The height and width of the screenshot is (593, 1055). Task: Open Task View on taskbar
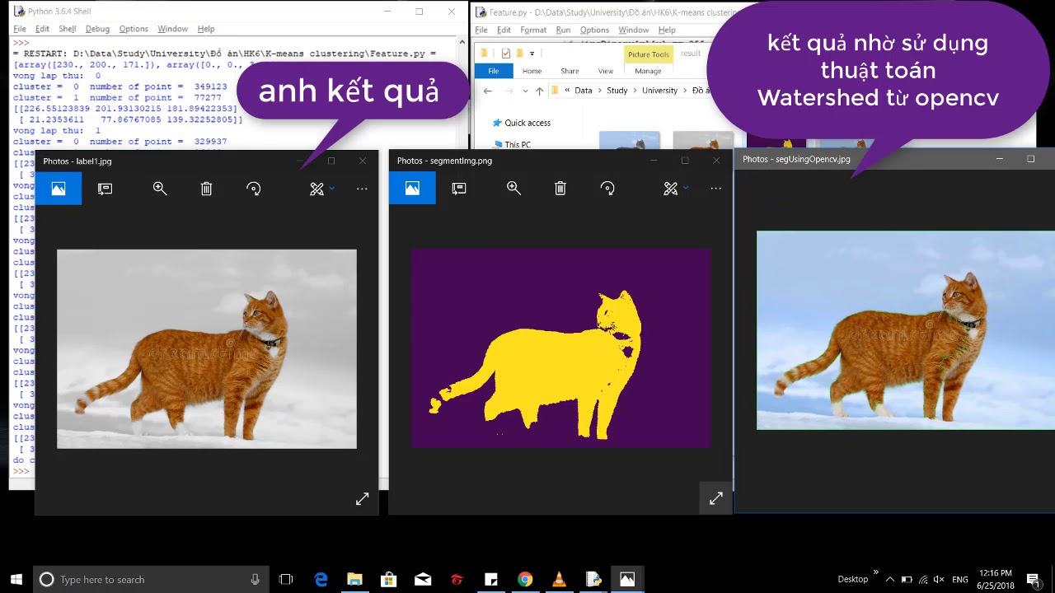[286, 579]
